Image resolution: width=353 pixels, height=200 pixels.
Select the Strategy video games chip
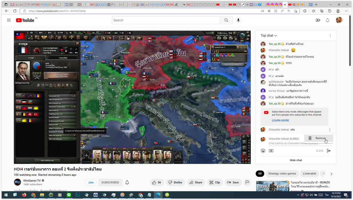tap(282, 174)
